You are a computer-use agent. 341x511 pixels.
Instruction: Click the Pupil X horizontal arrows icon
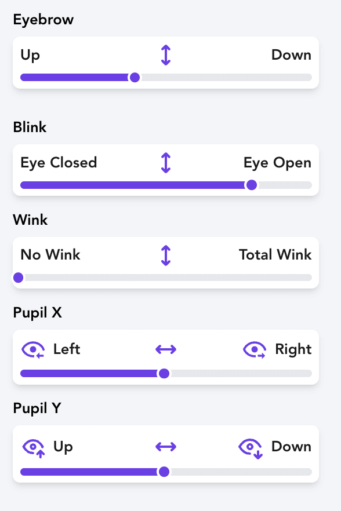(166, 349)
